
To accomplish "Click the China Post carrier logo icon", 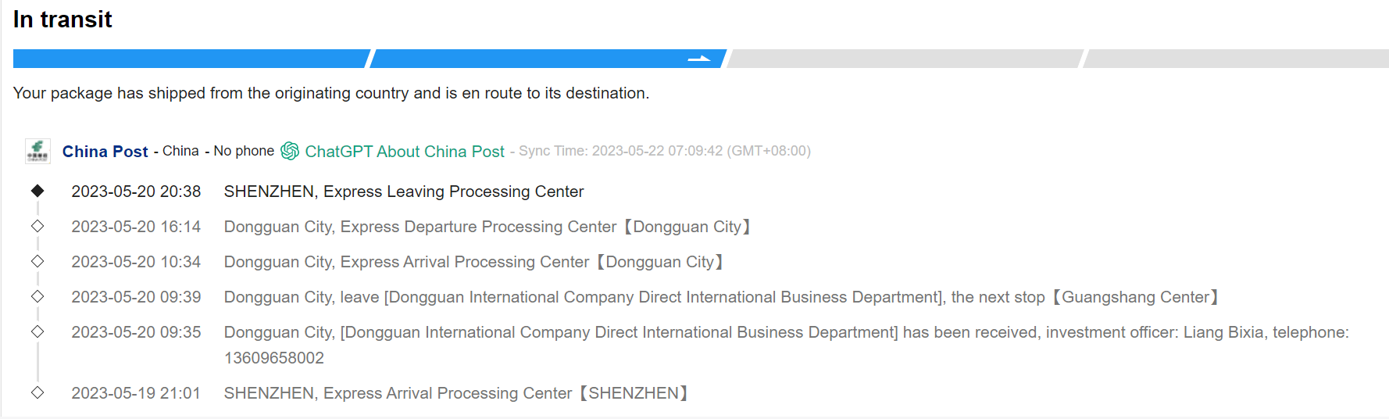I will (37, 151).
